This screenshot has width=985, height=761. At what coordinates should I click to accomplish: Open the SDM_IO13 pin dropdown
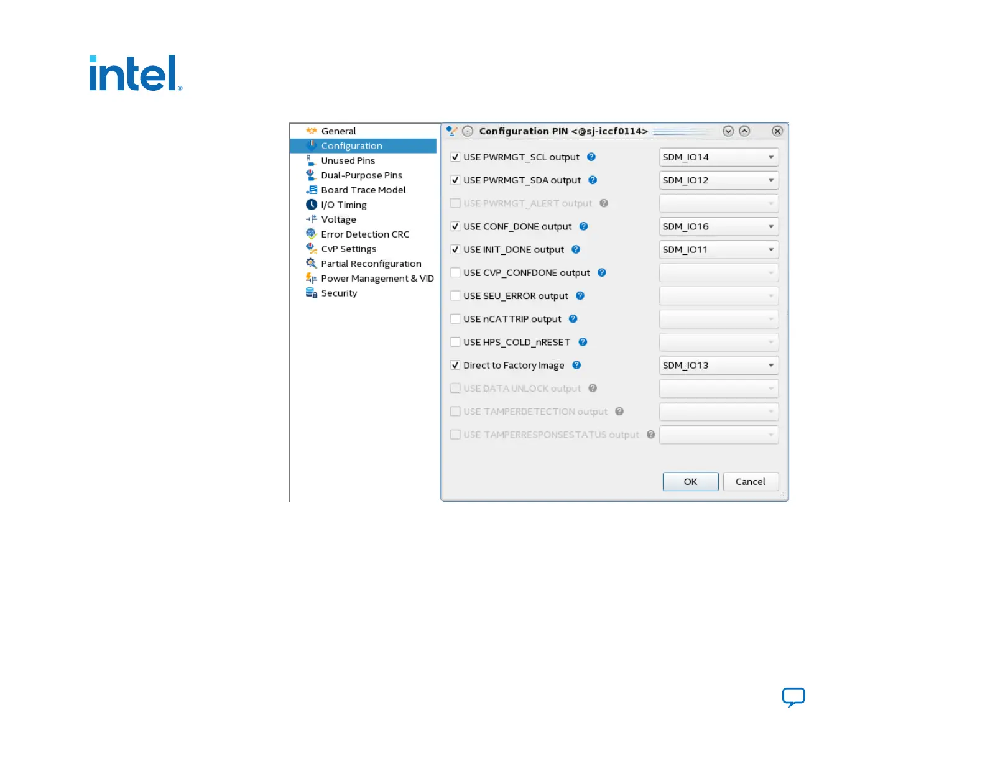click(x=719, y=365)
